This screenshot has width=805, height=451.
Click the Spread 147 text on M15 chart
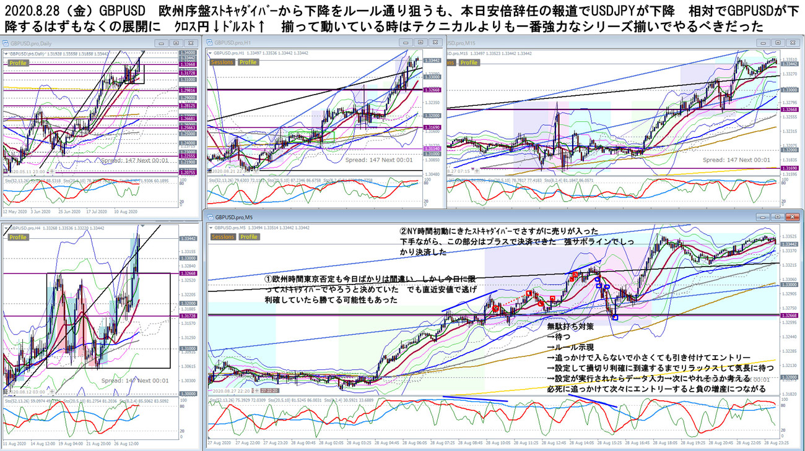point(737,160)
